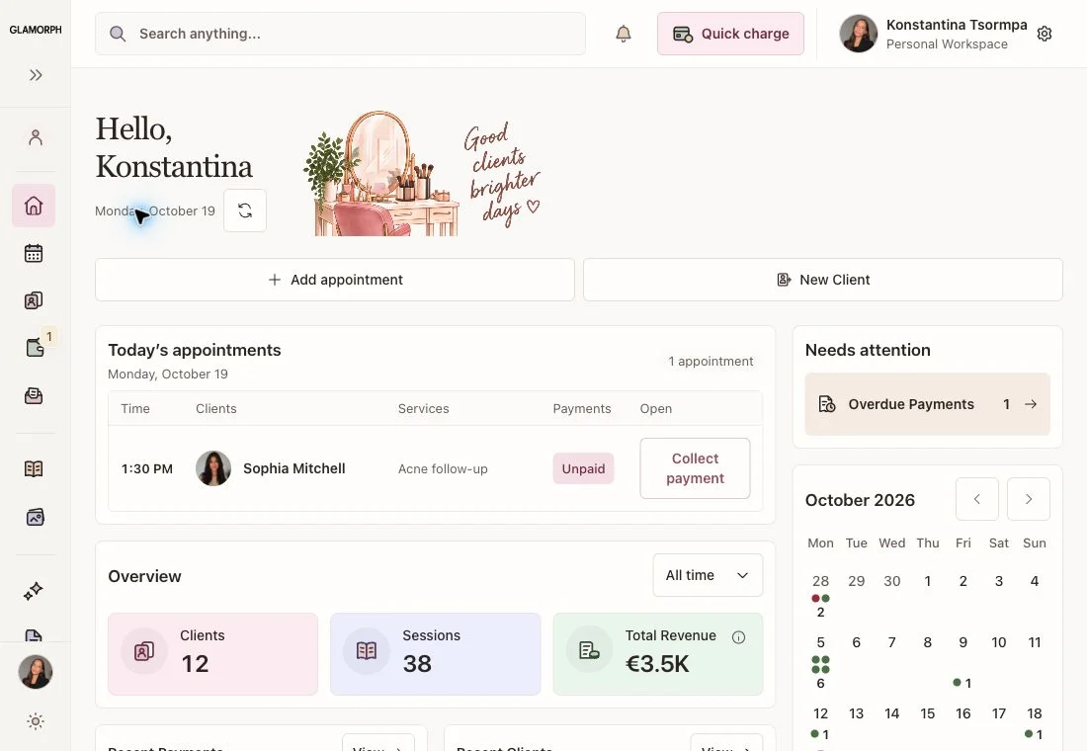This screenshot has height=751, width=1087.
Task: Expand the sidebar with double chevron
Action: click(x=36, y=75)
